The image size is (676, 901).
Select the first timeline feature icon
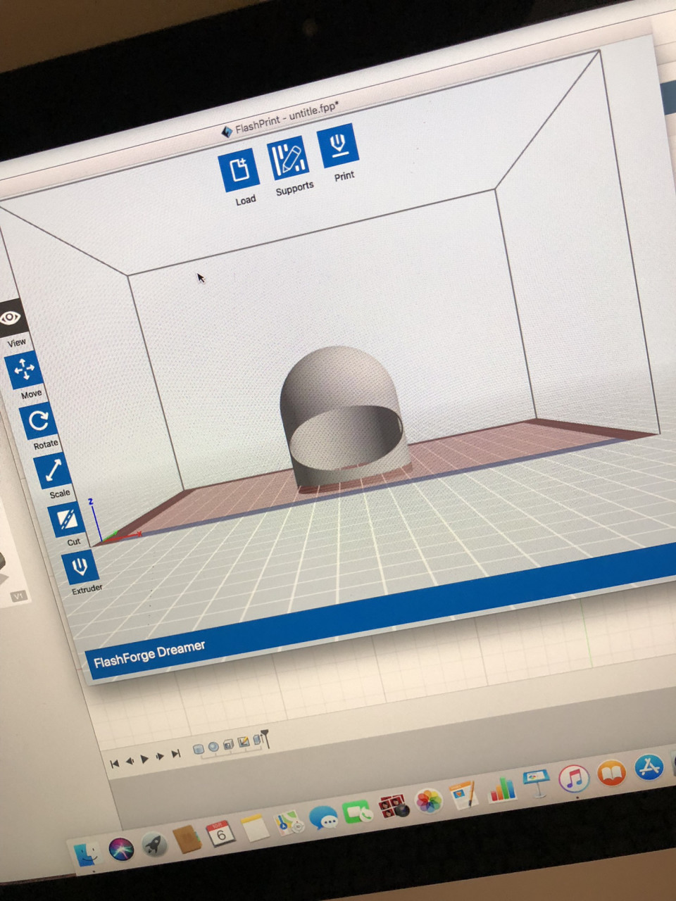(x=199, y=750)
